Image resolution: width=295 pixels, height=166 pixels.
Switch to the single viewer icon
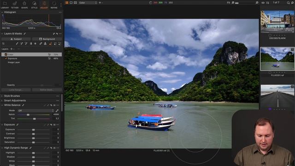71,3
